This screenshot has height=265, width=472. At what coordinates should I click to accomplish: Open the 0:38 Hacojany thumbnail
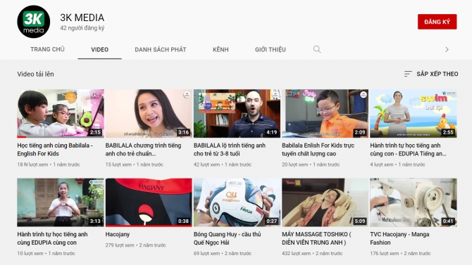point(149,202)
